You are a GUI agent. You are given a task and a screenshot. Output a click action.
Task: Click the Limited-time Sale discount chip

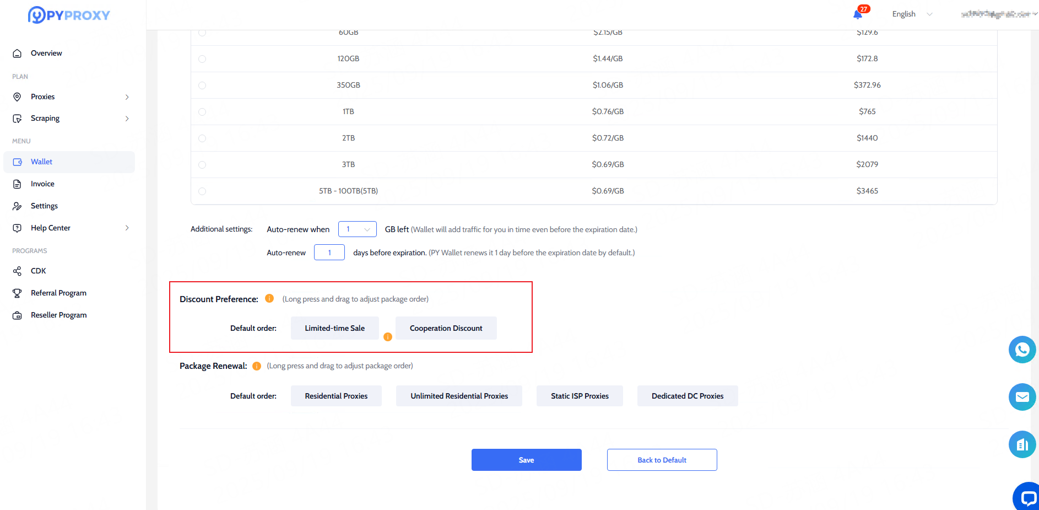(334, 328)
